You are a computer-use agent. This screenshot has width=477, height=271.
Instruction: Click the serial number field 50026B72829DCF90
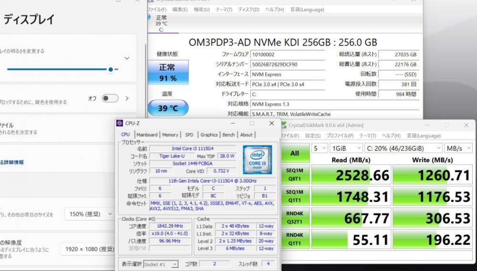point(288,64)
